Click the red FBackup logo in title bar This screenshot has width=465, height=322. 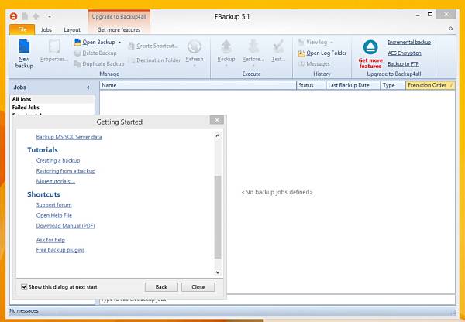point(14,16)
